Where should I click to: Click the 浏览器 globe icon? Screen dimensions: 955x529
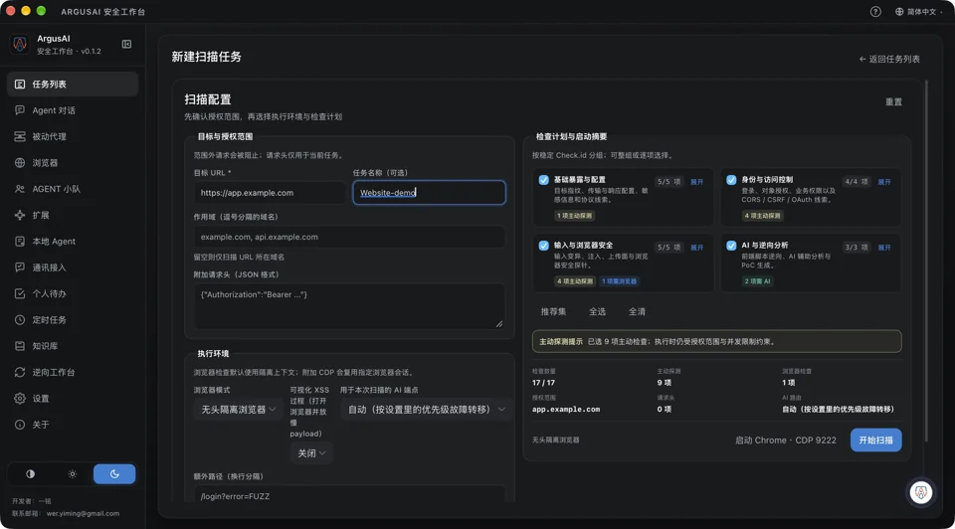click(20, 162)
